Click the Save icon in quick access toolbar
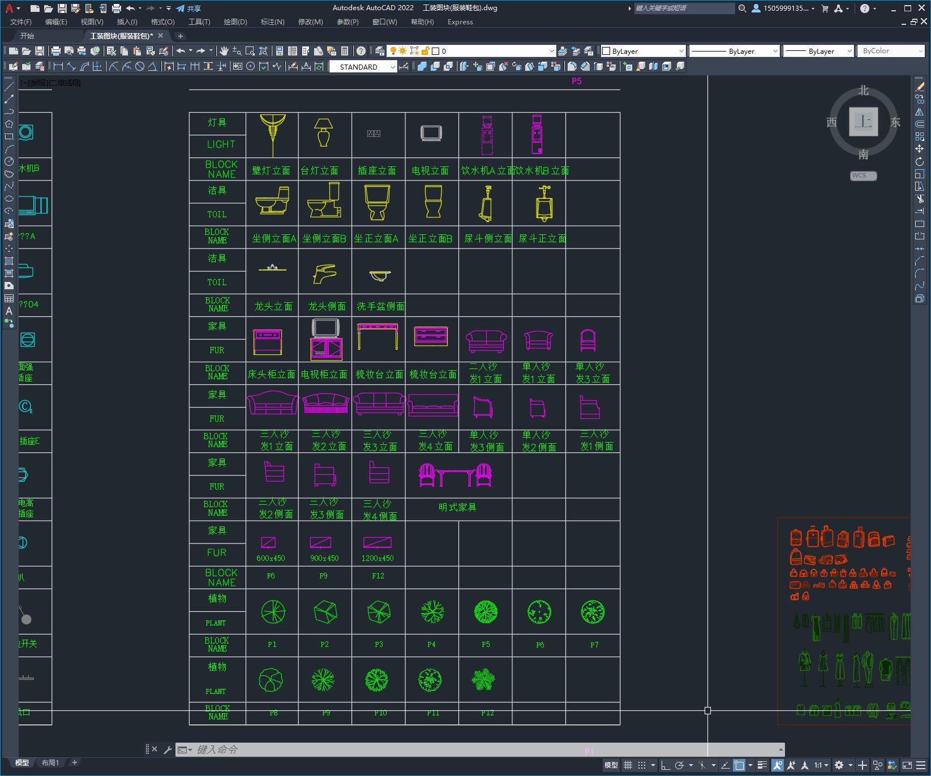 coord(62,8)
